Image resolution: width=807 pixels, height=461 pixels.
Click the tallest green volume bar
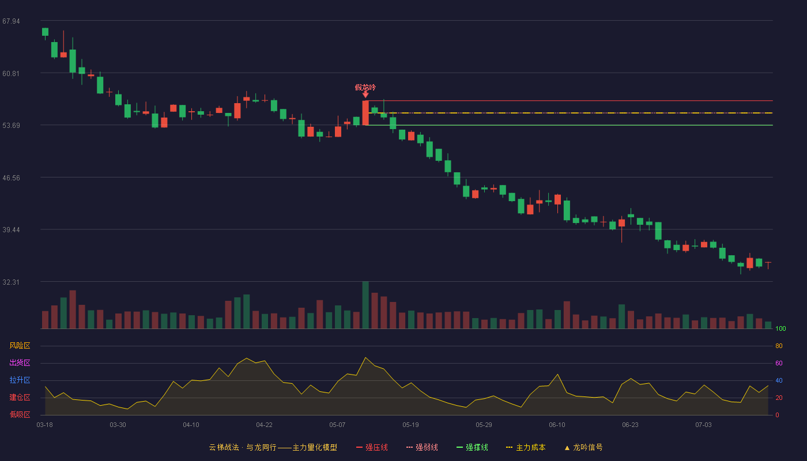click(365, 305)
